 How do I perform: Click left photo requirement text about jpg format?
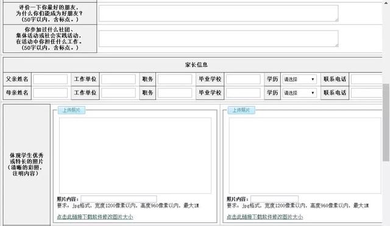click(x=128, y=206)
